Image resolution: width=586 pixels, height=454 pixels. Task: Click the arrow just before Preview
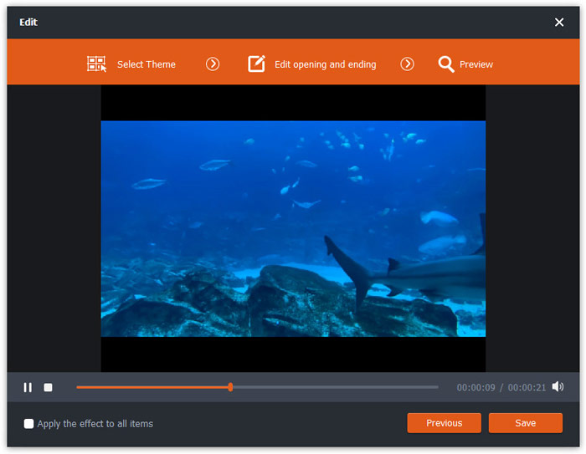pyautogui.click(x=407, y=64)
